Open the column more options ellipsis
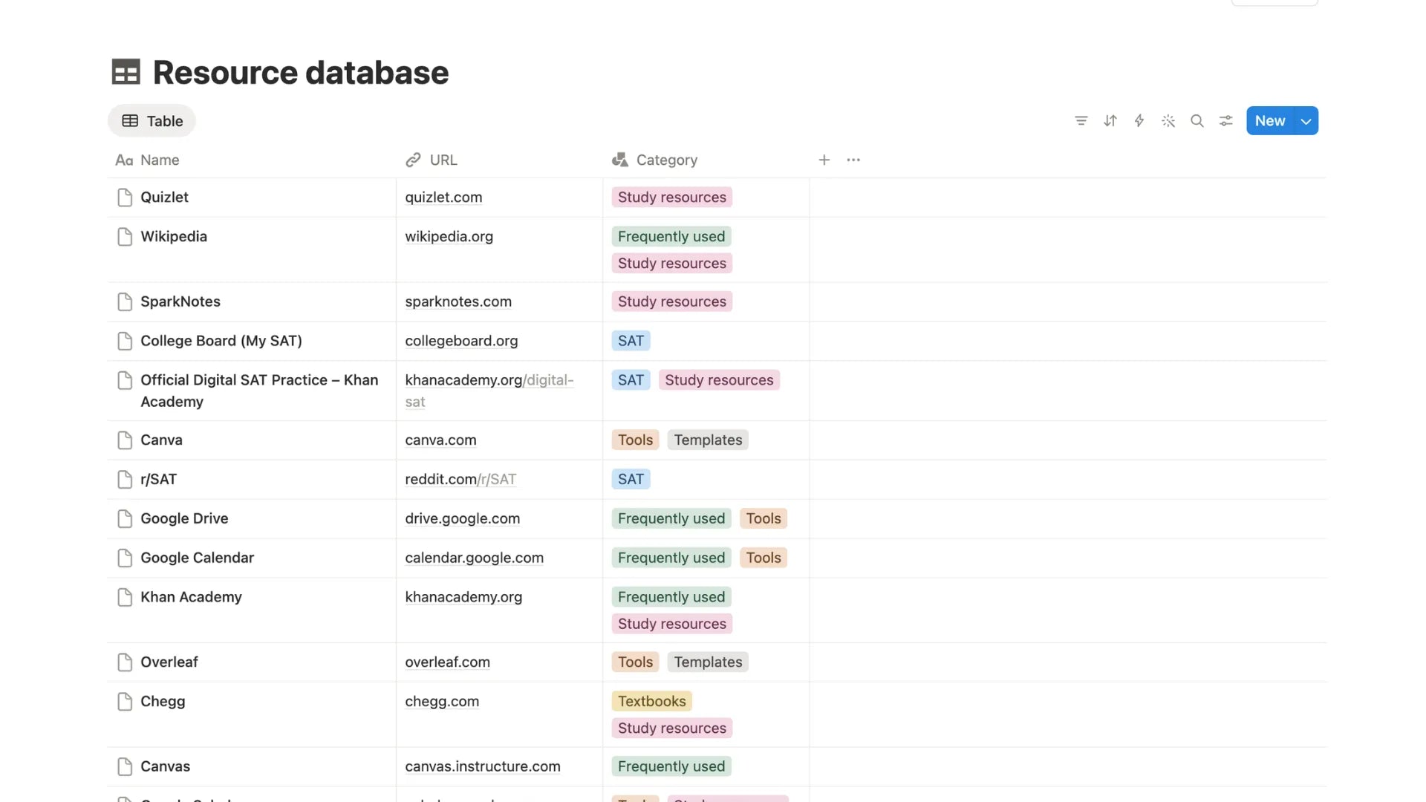 pos(853,160)
